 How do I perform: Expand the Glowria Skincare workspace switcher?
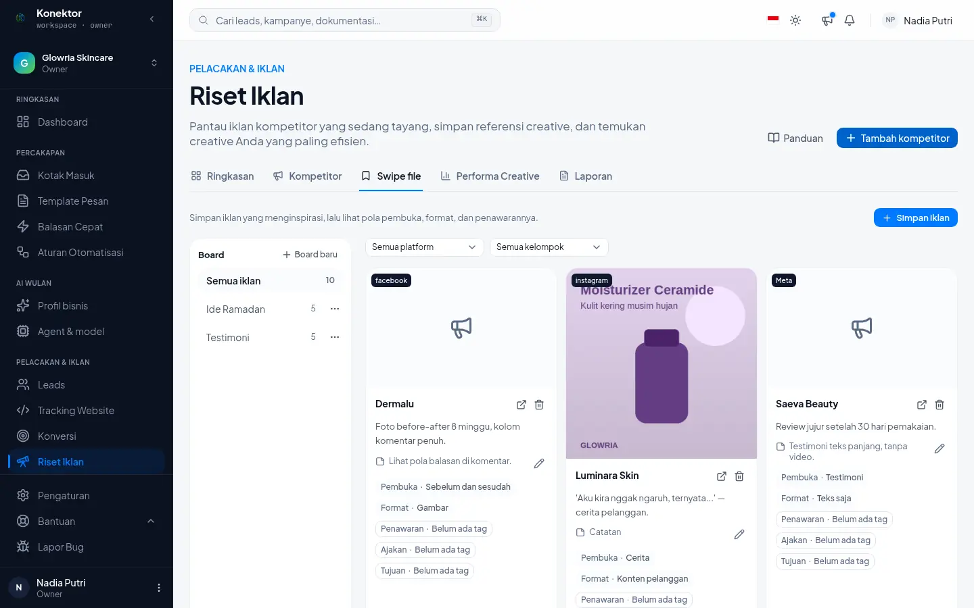click(87, 63)
